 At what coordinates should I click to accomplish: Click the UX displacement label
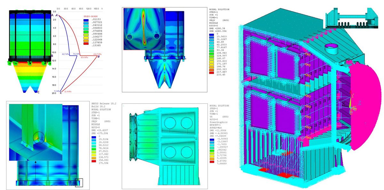point(211,117)
